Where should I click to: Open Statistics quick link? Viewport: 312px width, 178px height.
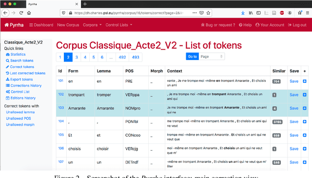click(x=16, y=54)
